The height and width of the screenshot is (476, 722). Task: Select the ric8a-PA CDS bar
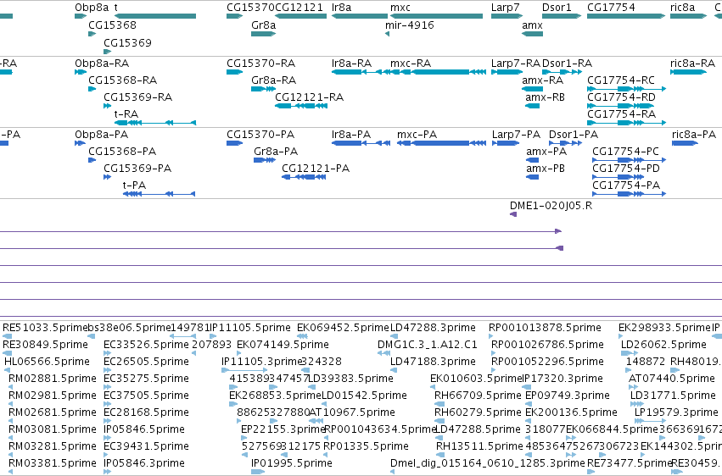685,143
